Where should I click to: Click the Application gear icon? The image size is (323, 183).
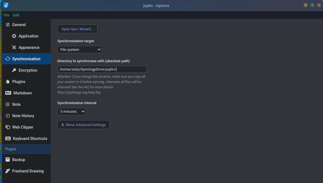pos(14,36)
